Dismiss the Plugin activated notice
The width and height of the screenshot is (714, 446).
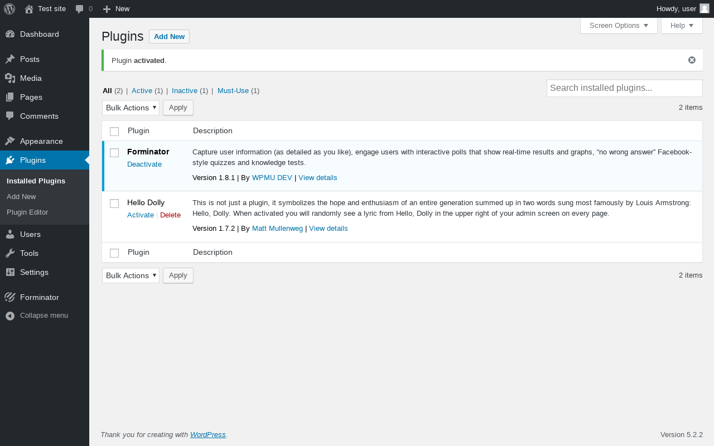point(692,60)
